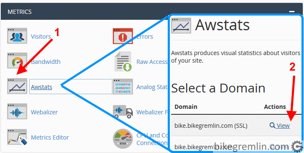This screenshot has height=153, width=304.
Task: Click the Actions column header
Action: pyautogui.click(x=275, y=107)
